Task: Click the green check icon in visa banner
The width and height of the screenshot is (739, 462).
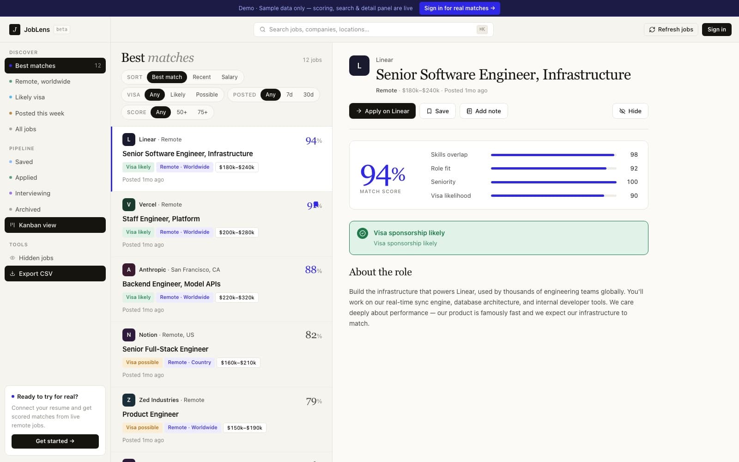Action: tap(363, 233)
